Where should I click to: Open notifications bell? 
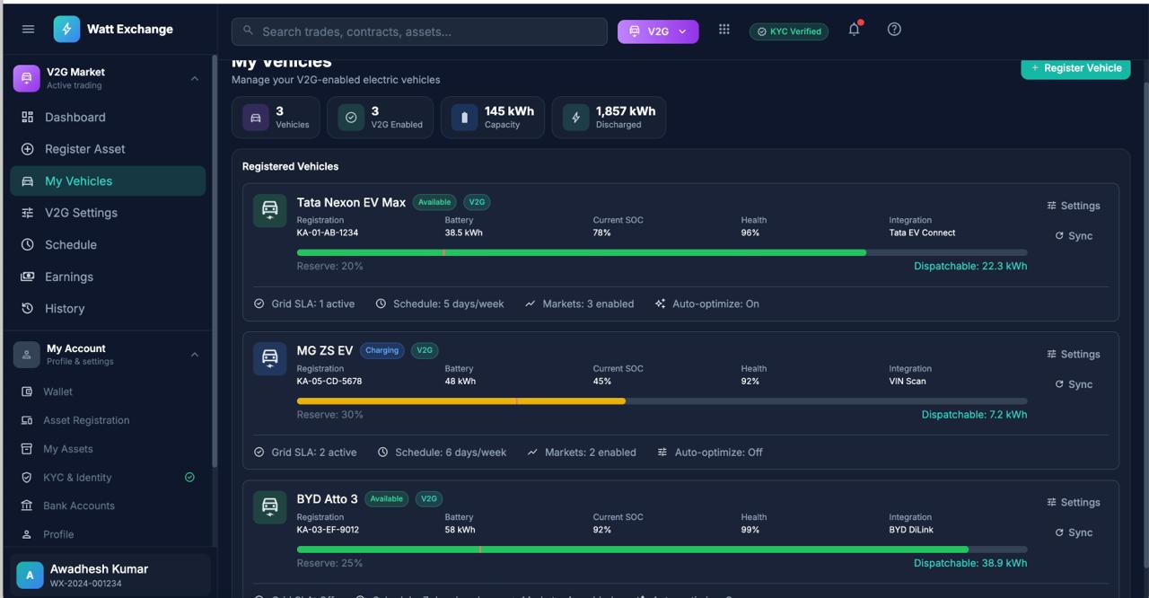click(x=854, y=30)
